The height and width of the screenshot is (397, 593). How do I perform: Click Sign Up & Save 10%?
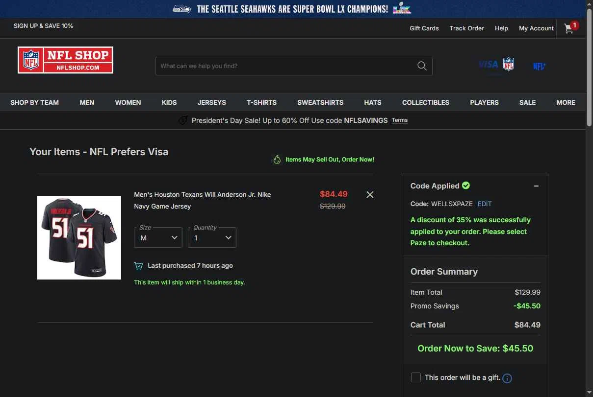(43, 25)
